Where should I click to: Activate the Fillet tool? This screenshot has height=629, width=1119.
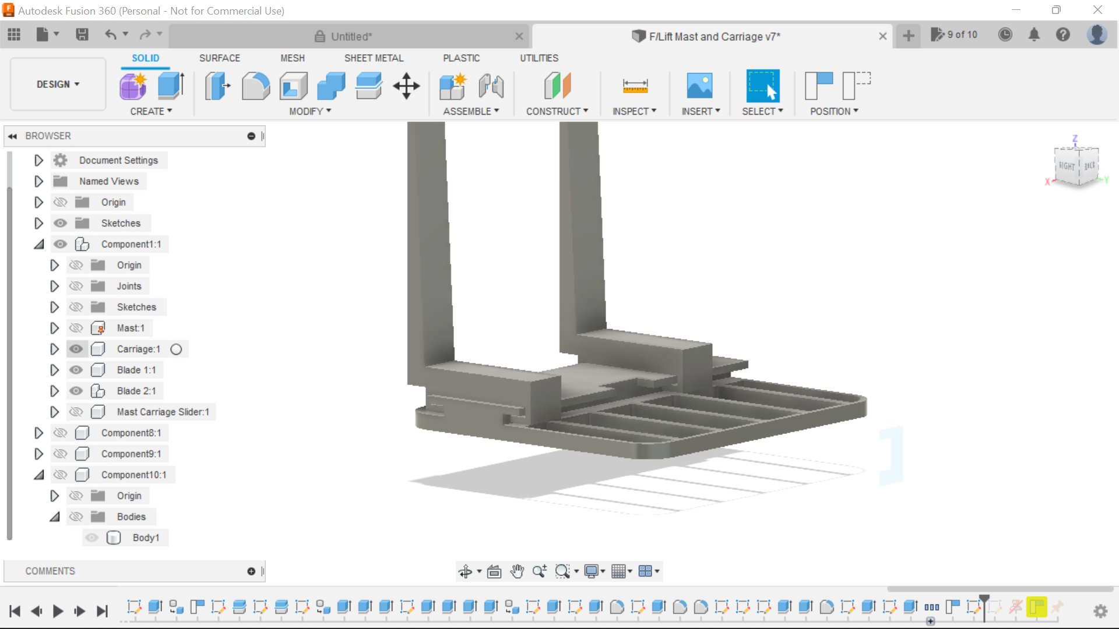(x=255, y=86)
